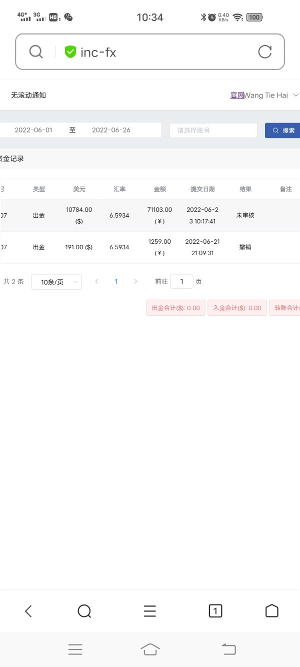Tap the Bluetooth status icon
Viewport: 300px width, 667px height.
pos(203,18)
